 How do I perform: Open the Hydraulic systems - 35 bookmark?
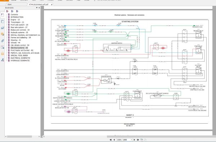(19, 32)
